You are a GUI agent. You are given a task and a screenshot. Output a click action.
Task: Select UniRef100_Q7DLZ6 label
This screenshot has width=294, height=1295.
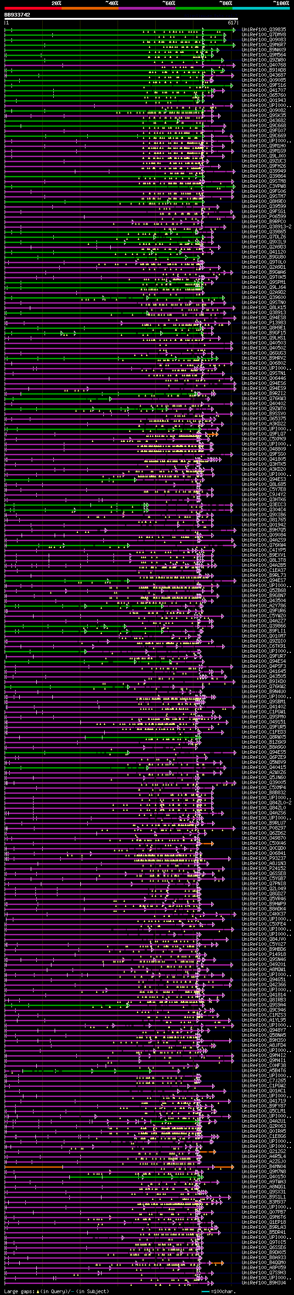[x=264, y=237]
